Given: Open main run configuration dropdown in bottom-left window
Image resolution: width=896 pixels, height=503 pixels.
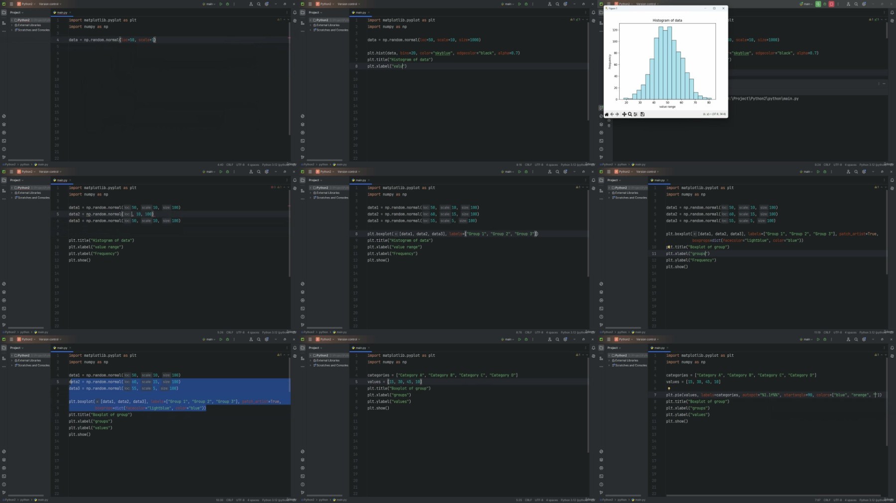Looking at the screenshot, I should (x=209, y=339).
